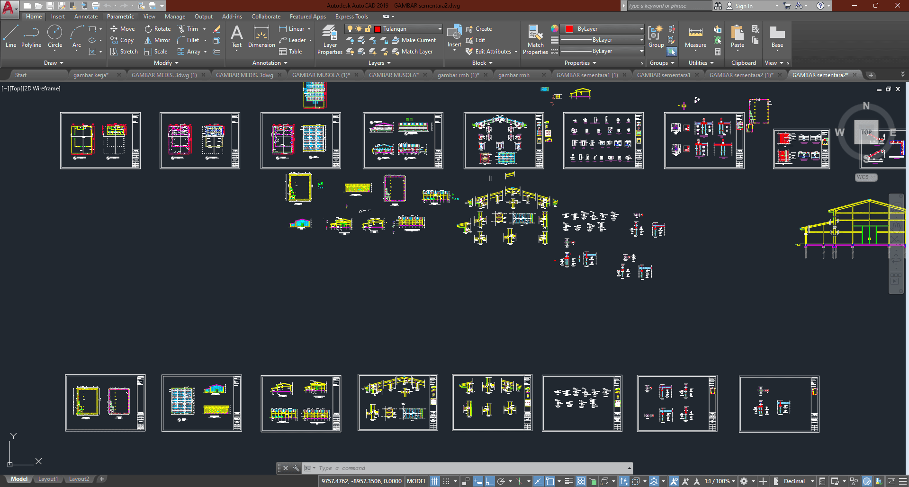Viewport: 909px width, 487px height.
Task: Toggle MODEL space button in status bar
Action: 416,481
